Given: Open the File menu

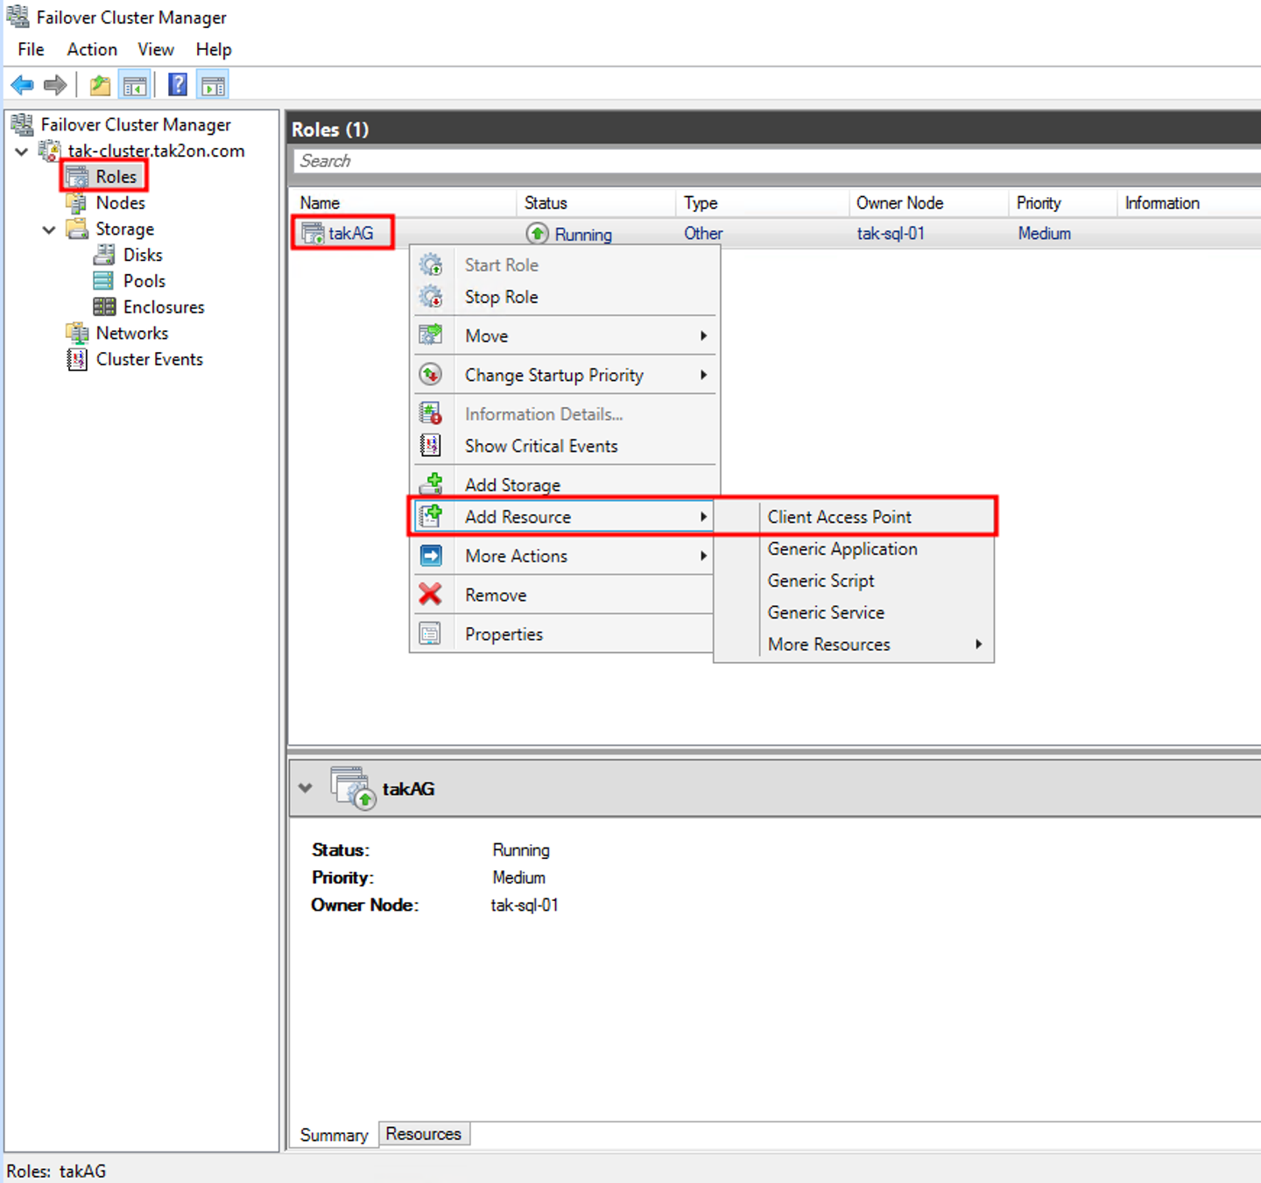Looking at the screenshot, I should tap(31, 50).
